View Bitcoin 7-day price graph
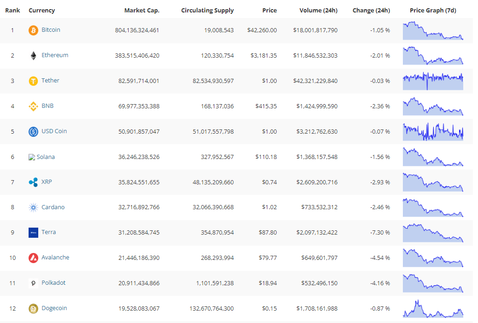 tap(433, 30)
